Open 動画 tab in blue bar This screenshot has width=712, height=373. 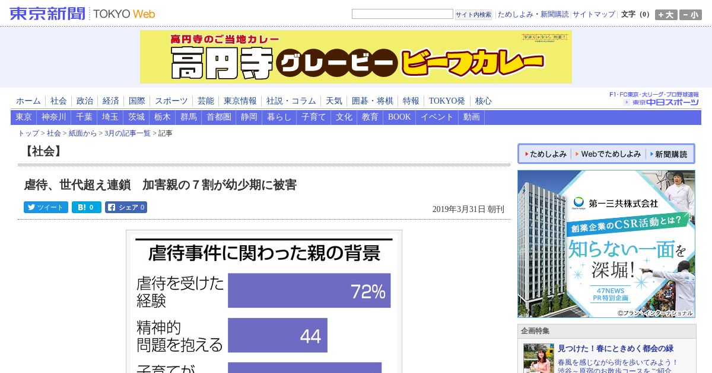[x=472, y=117]
